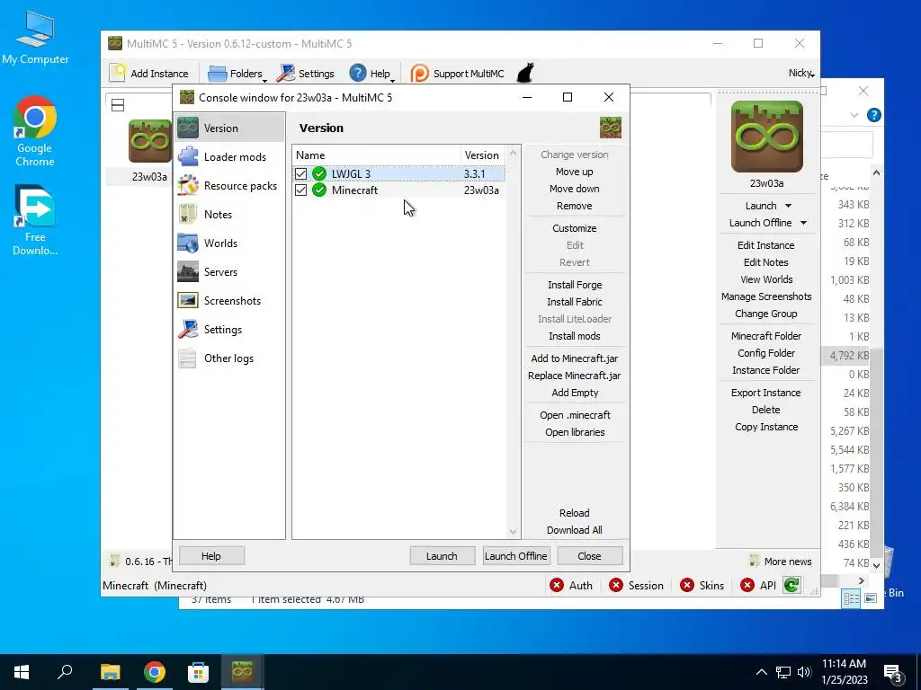Select the 23w03a instance in main window

click(x=150, y=151)
